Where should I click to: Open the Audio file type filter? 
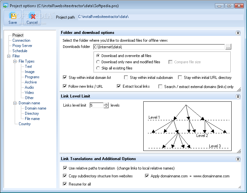29,87
